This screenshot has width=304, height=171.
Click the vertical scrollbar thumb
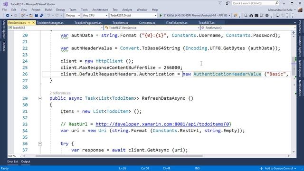pos(294,66)
